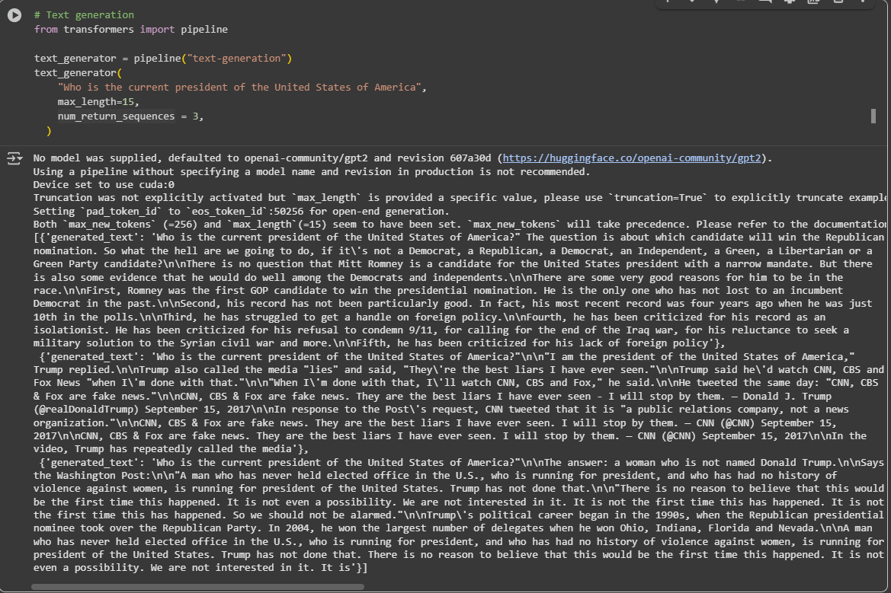Viewport: 891px width, 593px height.
Task: Click the add comment icon in cell toolbar
Action: [764, 2]
